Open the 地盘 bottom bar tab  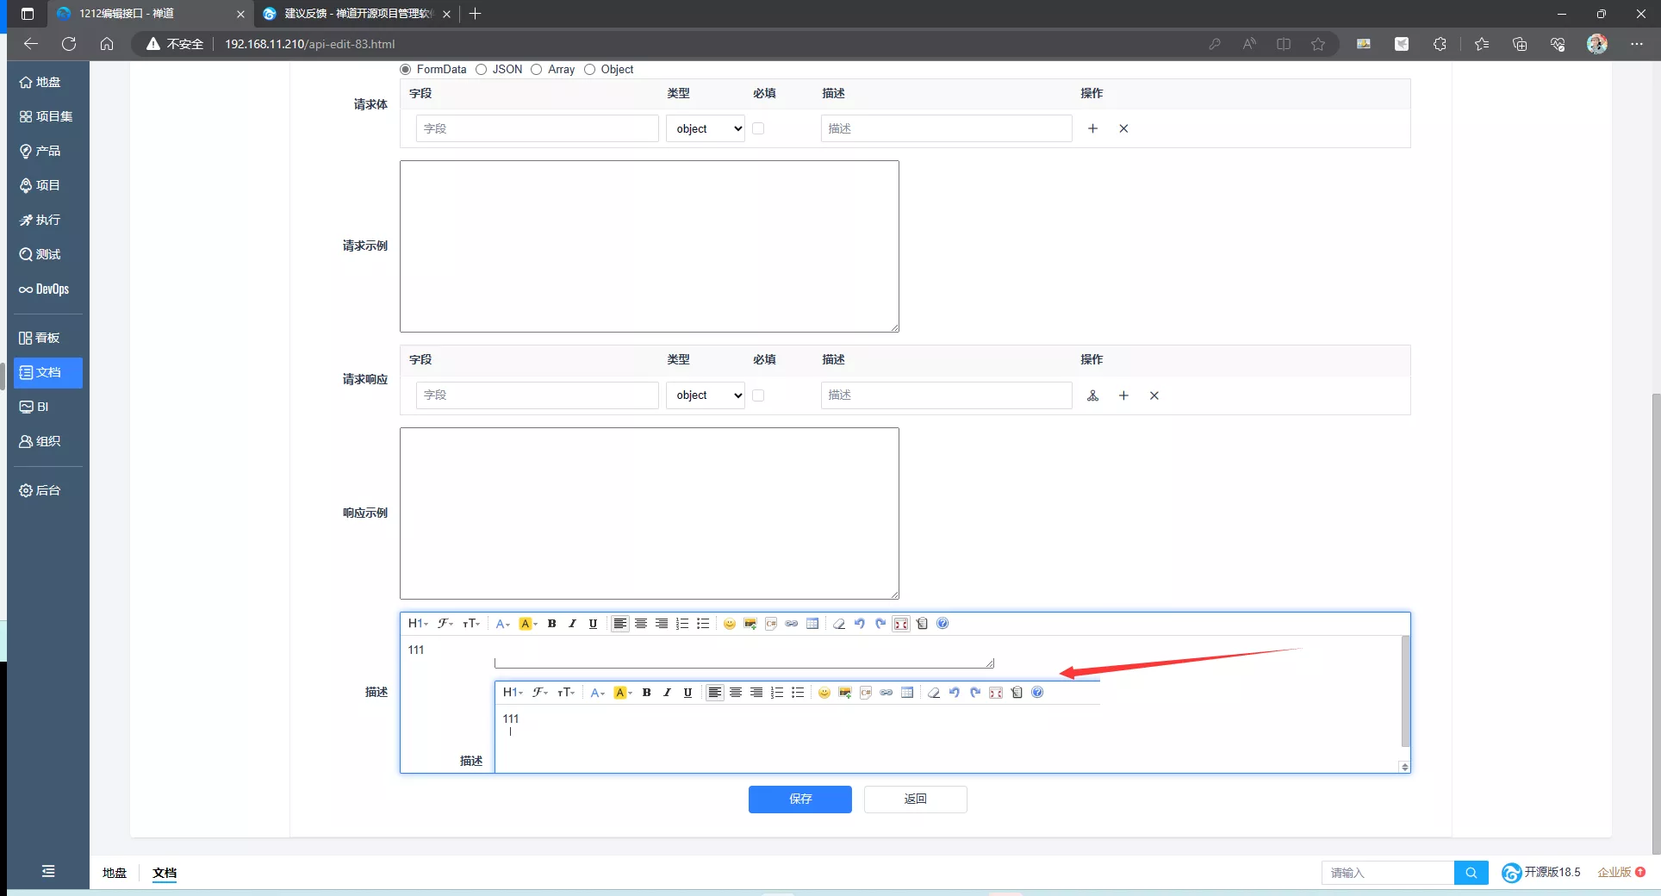tap(115, 873)
